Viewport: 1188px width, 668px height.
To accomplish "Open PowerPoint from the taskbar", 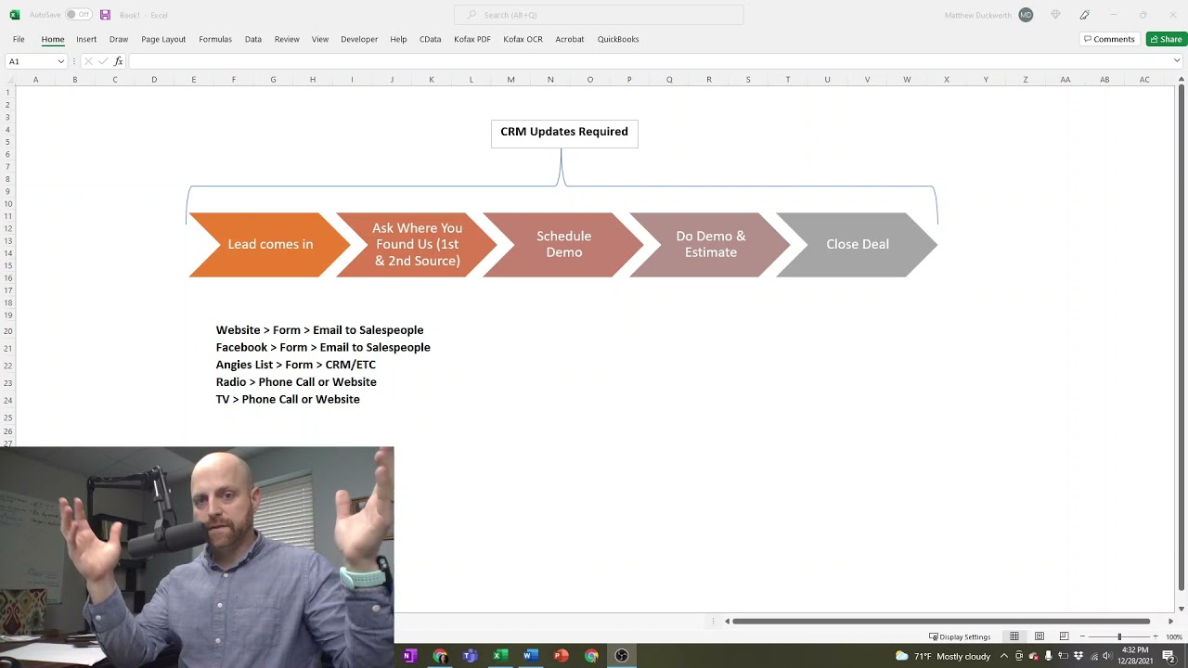I will 561,656.
